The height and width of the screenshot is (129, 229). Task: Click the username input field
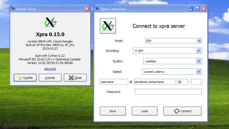pyautogui.click(x=114, y=82)
